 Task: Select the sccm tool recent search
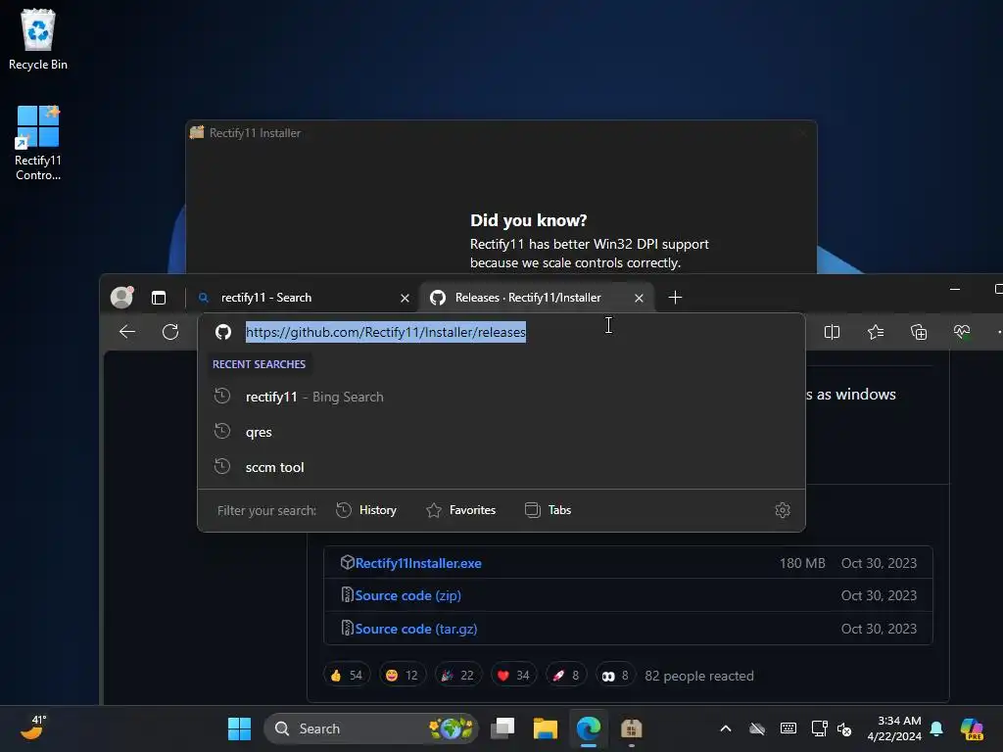tap(501, 467)
